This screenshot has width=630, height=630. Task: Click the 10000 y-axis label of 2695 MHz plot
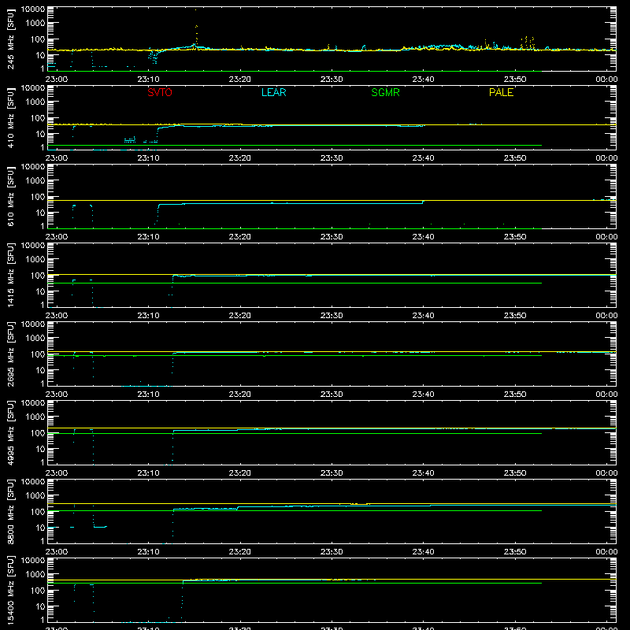tap(33, 324)
